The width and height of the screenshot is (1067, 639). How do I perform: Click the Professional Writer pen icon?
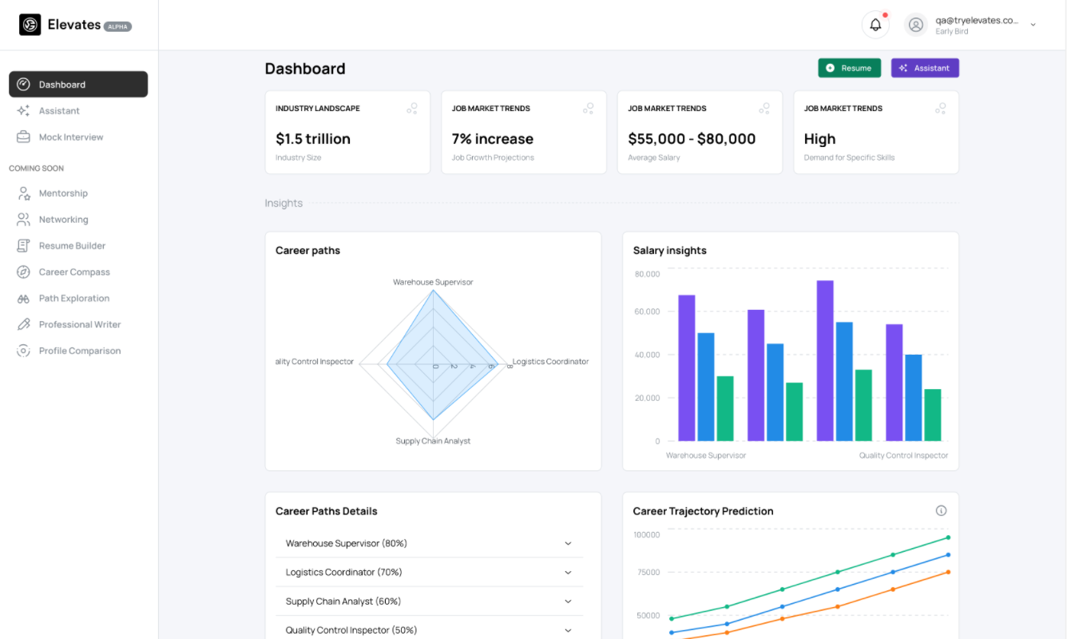[23, 325]
